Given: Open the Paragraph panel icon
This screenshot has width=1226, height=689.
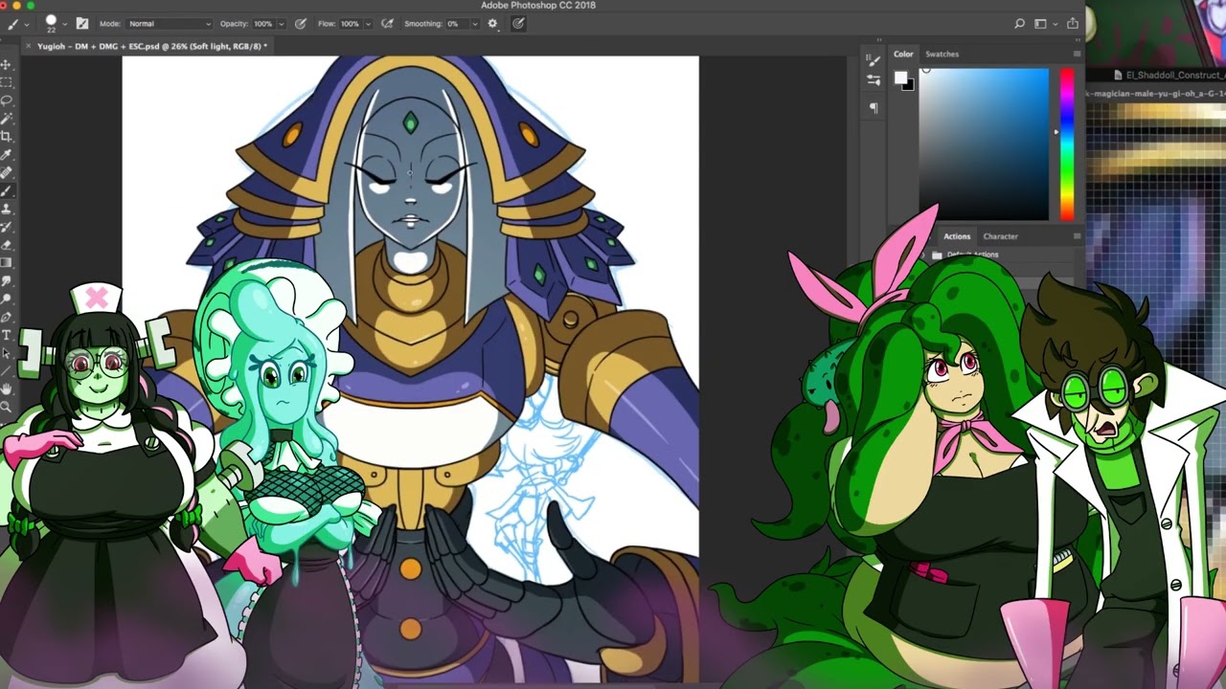Looking at the screenshot, I should click(x=874, y=108).
